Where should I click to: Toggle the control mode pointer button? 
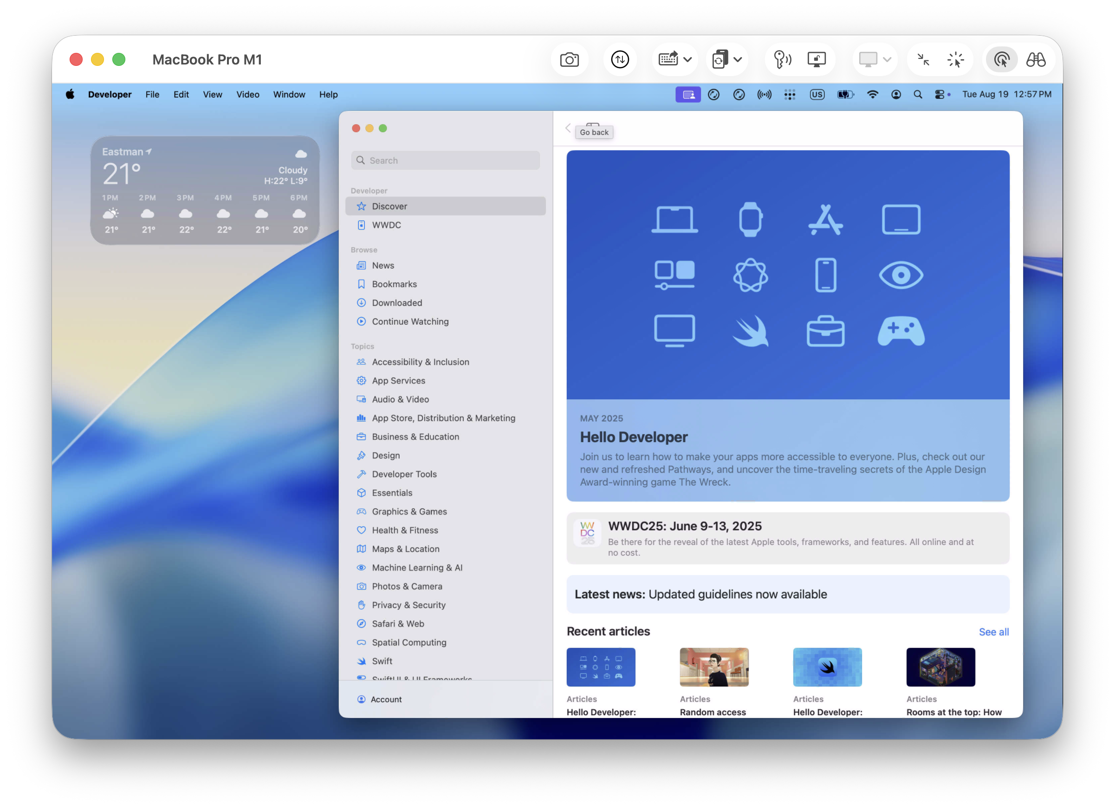[x=1001, y=60]
